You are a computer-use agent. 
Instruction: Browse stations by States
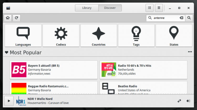(174, 36)
